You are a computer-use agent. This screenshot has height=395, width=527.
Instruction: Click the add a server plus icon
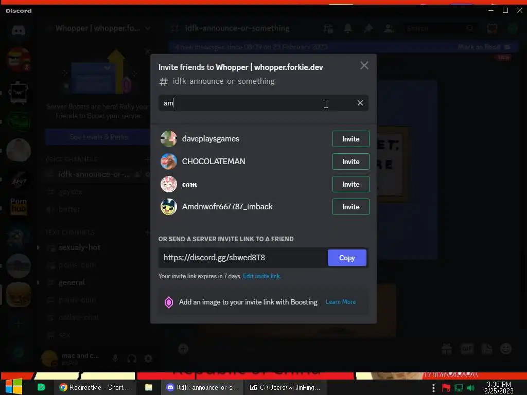(x=19, y=324)
